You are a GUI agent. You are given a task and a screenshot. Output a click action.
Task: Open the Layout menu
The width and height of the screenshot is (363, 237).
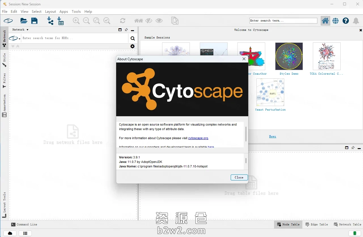coord(50,12)
